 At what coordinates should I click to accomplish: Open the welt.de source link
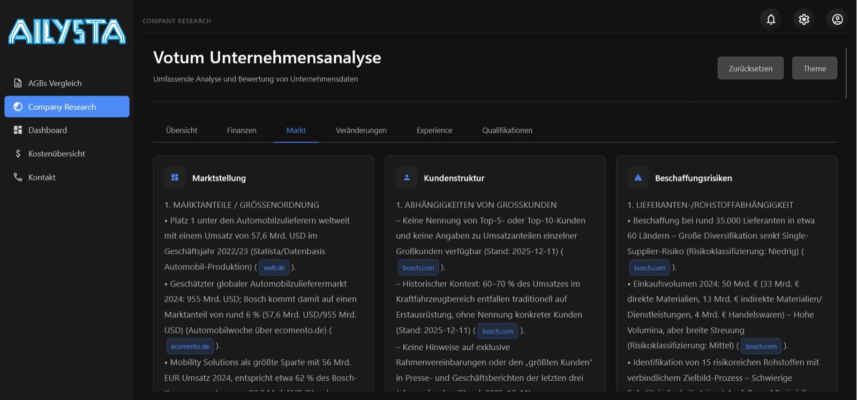pyautogui.click(x=274, y=268)
